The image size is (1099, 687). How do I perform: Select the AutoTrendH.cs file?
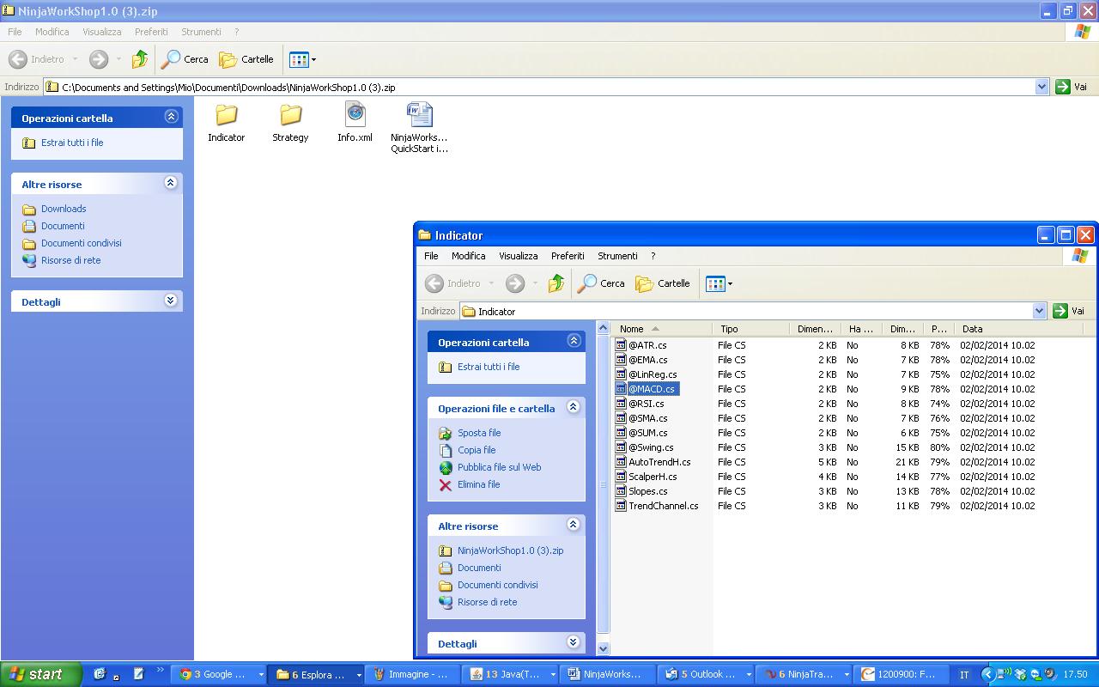tap(653, 462)
